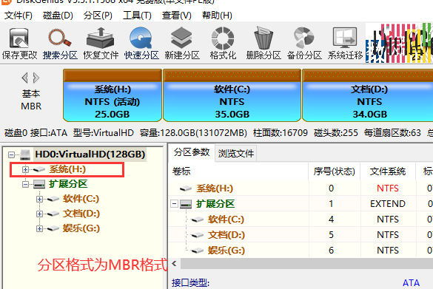Click drive icon of 系统(H:) table row
The height and width of the screenshot is (289, 433).
pyautogui.click(x=186, y=188)
